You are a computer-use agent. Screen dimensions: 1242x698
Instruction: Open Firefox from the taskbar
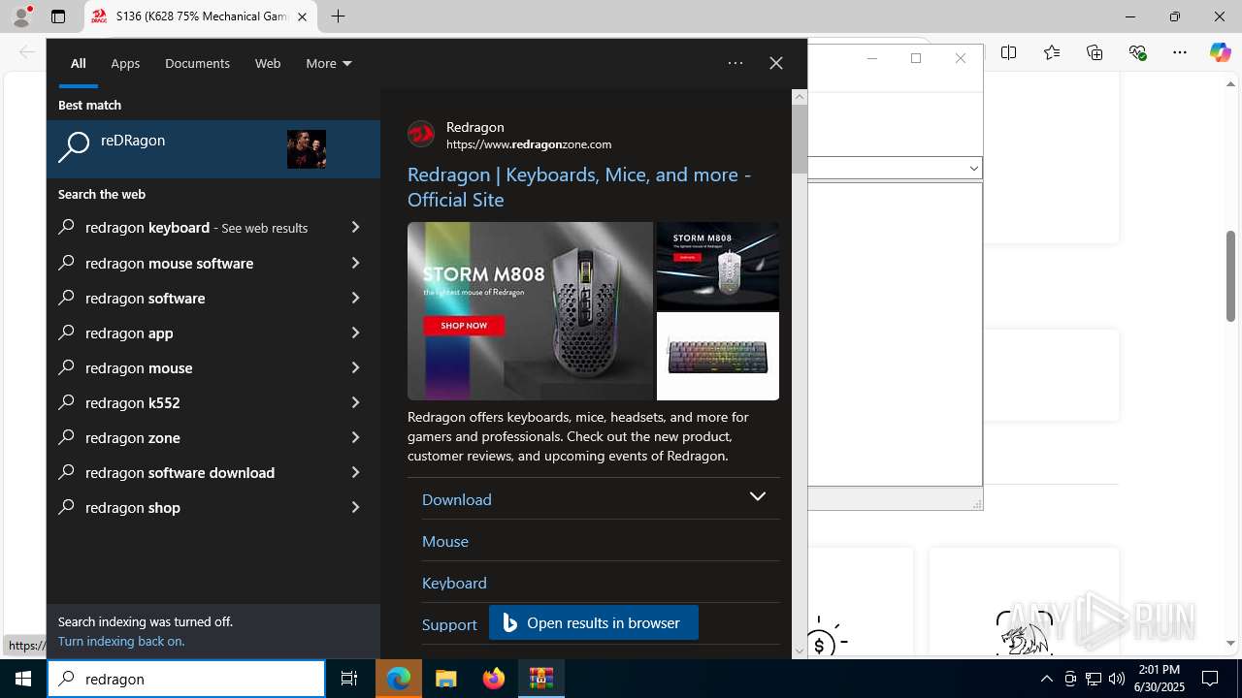(494, 679)
